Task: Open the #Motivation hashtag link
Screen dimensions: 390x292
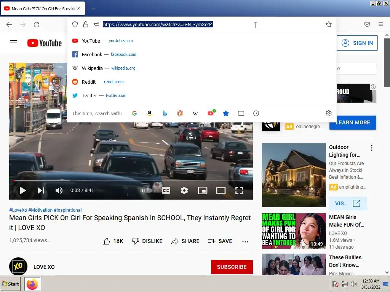Action: 40,210
